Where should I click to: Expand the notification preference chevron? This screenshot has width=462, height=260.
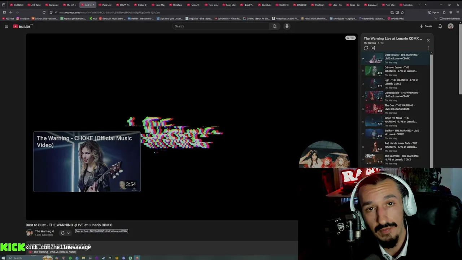click(x=68, y=233)
